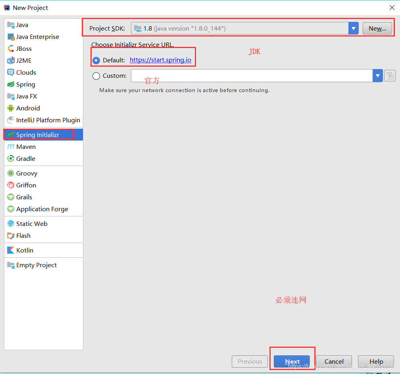The width and height of the screenshot is (400, 374).
Task: Click the Spring leaf icon
Action: 11,85
